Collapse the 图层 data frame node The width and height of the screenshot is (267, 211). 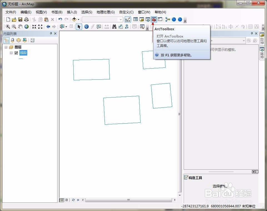coord(6,47)
